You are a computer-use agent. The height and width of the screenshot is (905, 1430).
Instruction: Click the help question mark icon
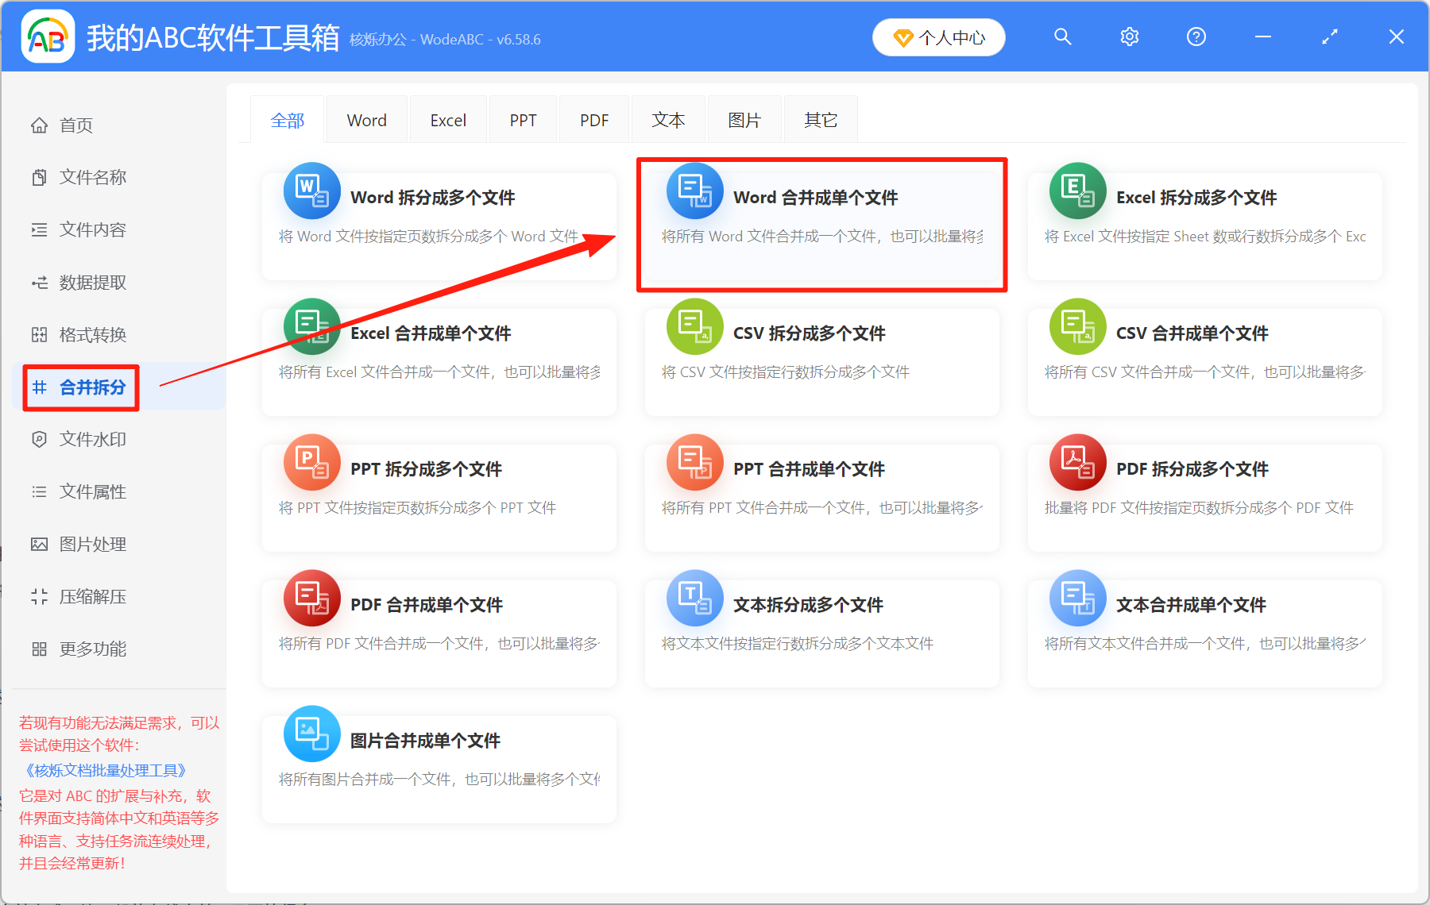(1196, 37)
